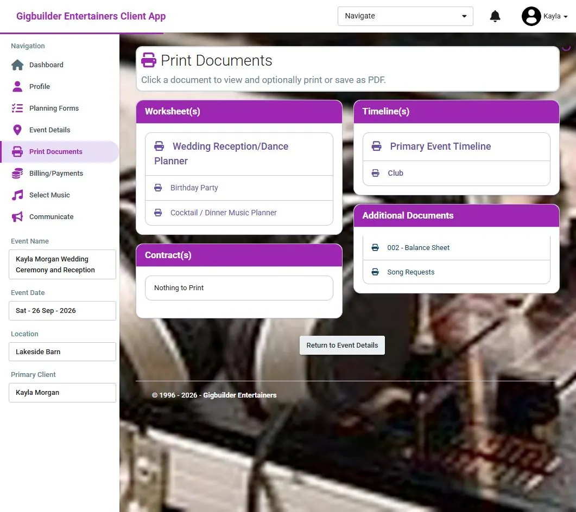Click printer icon beside Cocktail / Dinner Music Planner
This screenshot has width=576, height=512.
158,213
